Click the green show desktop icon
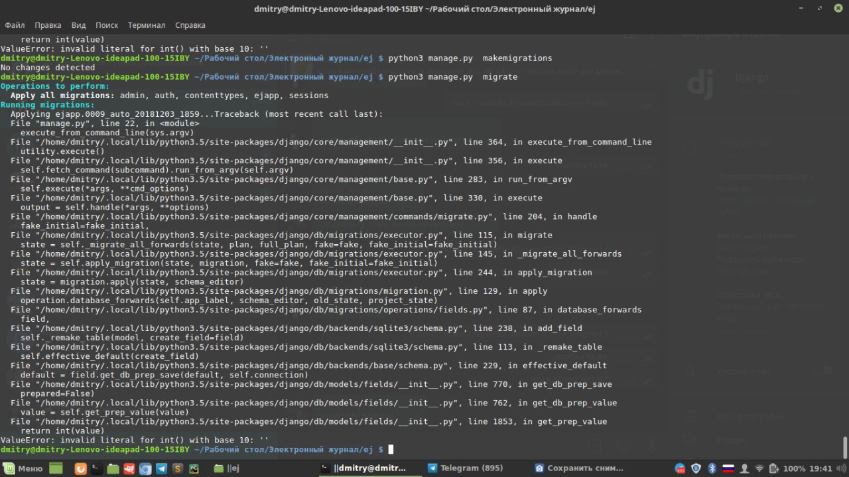The height and width of the screenshot is (477, 849). click(x=56, y=468)
